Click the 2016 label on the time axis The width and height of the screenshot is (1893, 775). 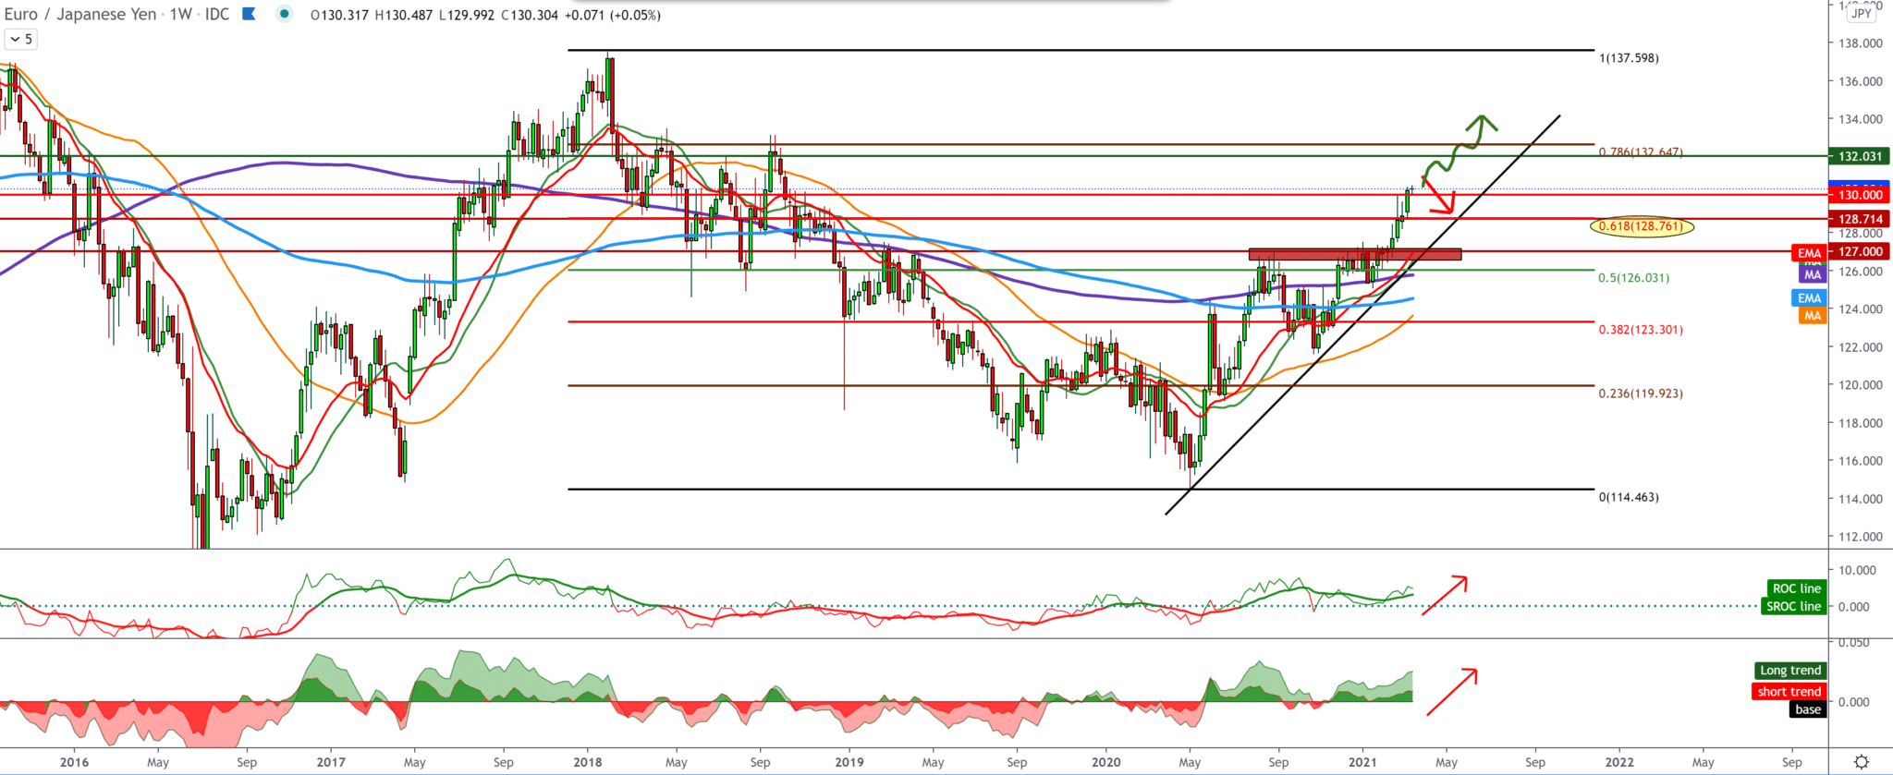tap(74, 762)
